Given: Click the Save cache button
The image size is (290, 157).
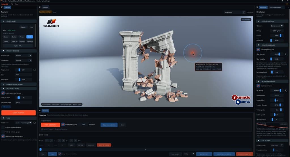Looking at the screenshot, I should (175, 154).
